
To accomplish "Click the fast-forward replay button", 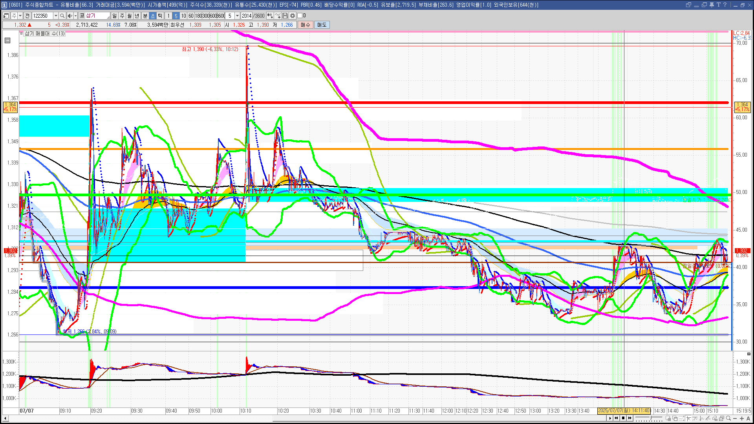I will pyautogui.click(x=630, y=418).
